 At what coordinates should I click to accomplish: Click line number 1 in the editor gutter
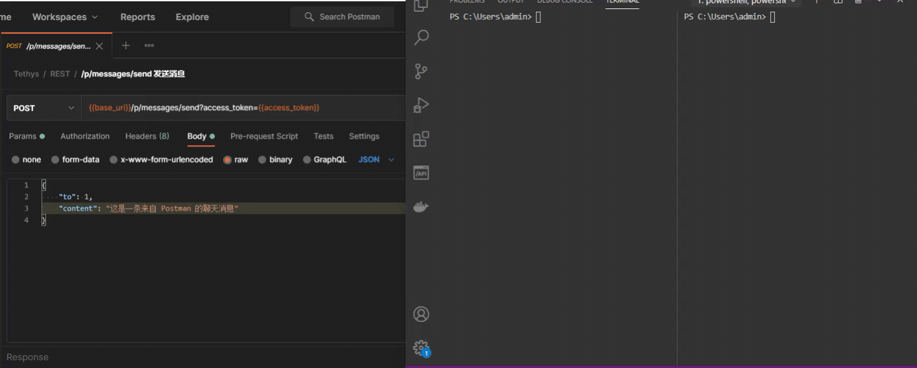point(27,185)
